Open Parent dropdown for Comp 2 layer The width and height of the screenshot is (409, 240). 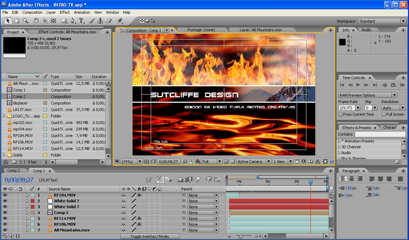click(x=203, y=213)
